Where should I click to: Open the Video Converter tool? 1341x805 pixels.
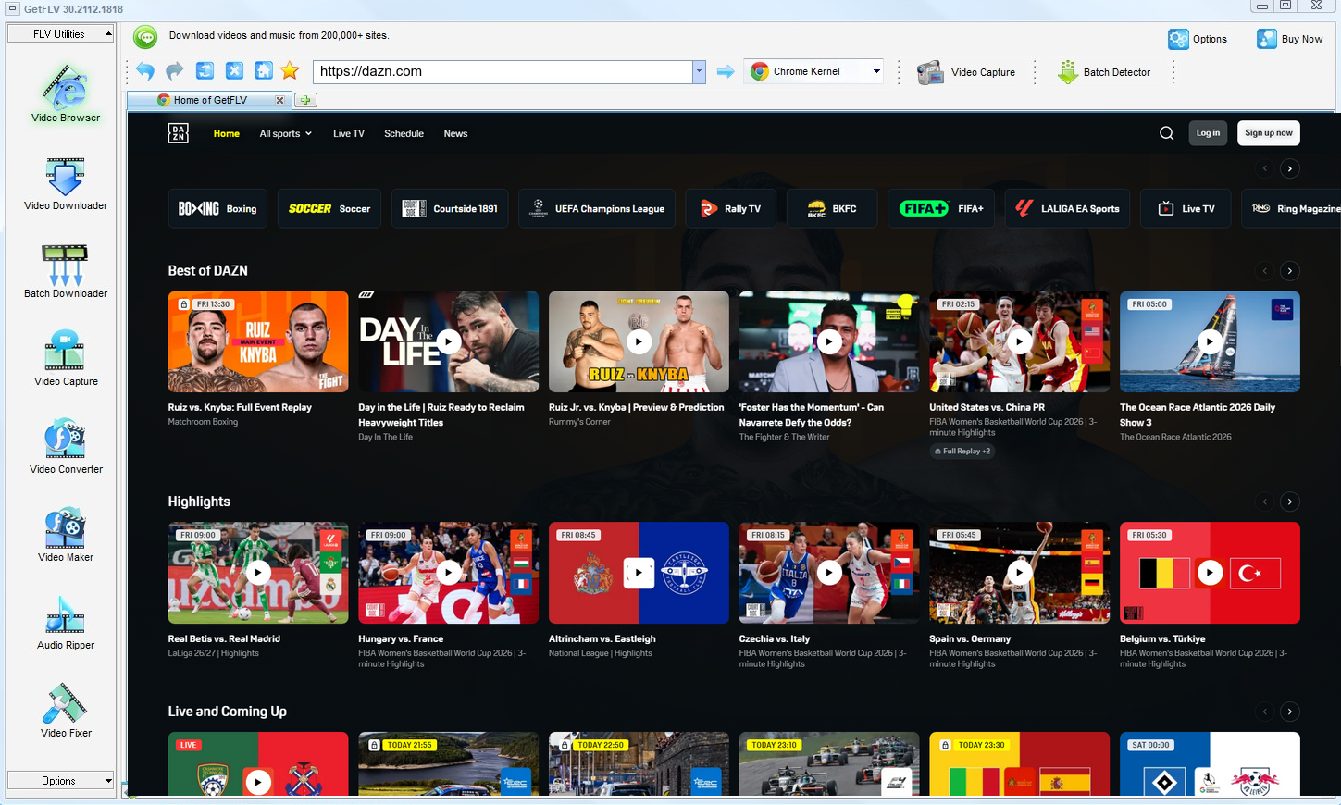coord(65,447)
